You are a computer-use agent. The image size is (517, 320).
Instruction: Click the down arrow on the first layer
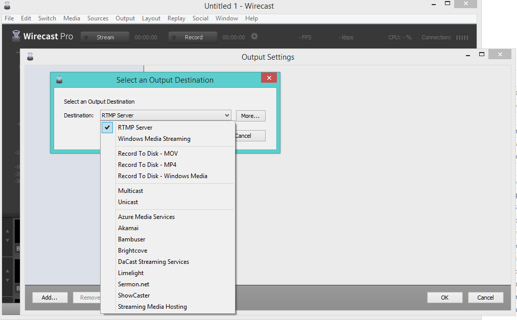(x=7, y=239)
